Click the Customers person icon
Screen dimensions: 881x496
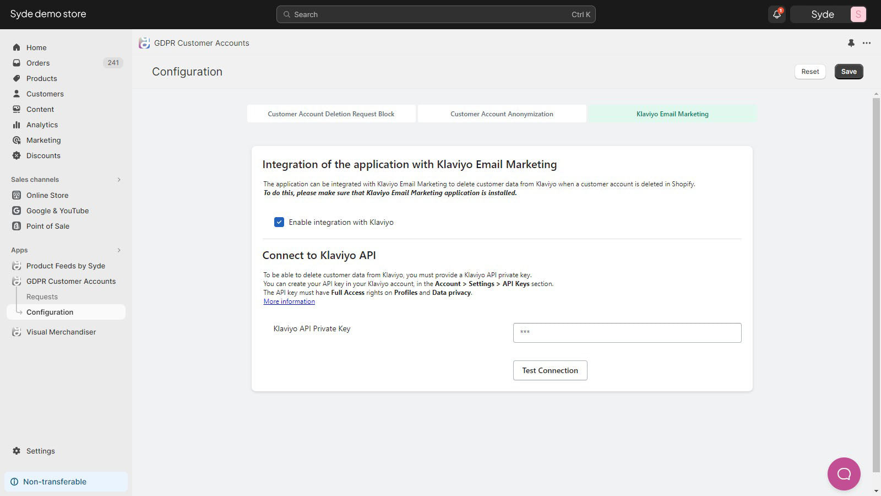[x=17, y=94]
